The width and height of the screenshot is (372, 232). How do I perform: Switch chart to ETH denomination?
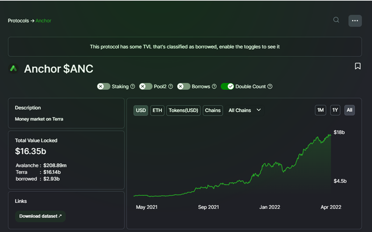tap(157, 110)
